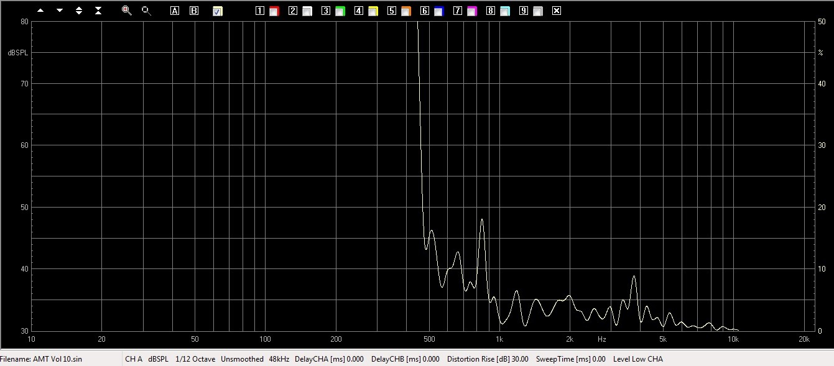The height and width of the screenshot is (366, 834).
Task: Toggle the checkmark note icon in toolbar
Action: [x=217, y=11]
